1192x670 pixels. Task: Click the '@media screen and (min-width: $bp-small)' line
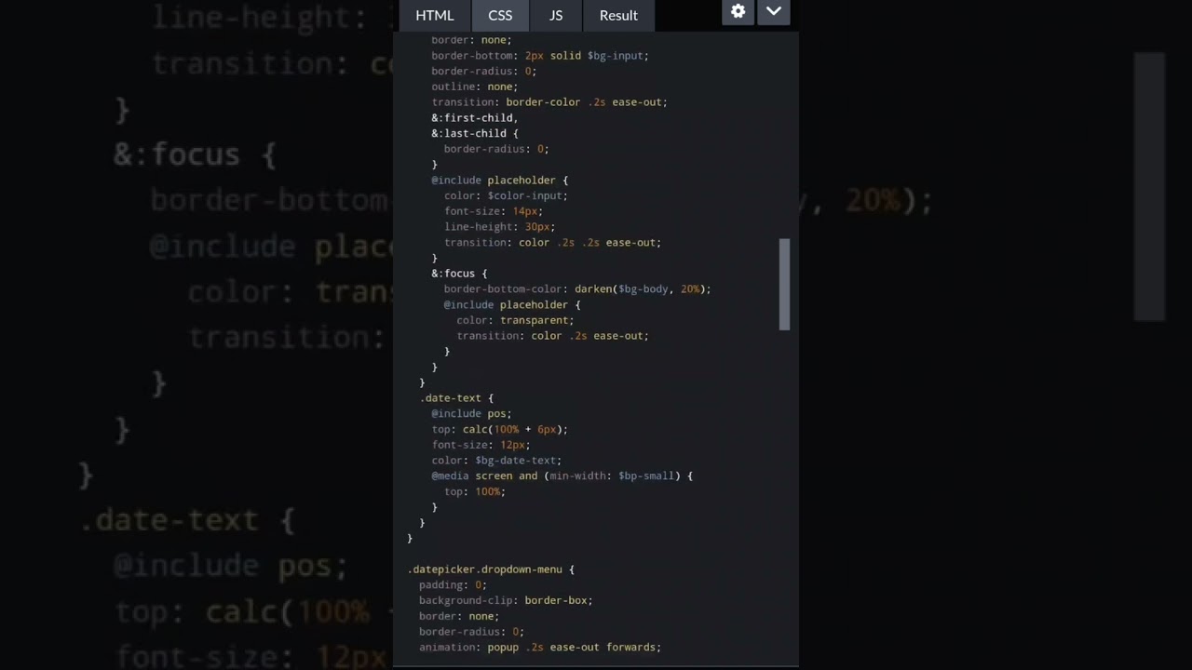[562, 476]
